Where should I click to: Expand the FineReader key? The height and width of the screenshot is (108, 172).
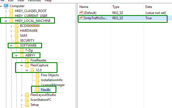pyautogui.click(x=21, y=61)
